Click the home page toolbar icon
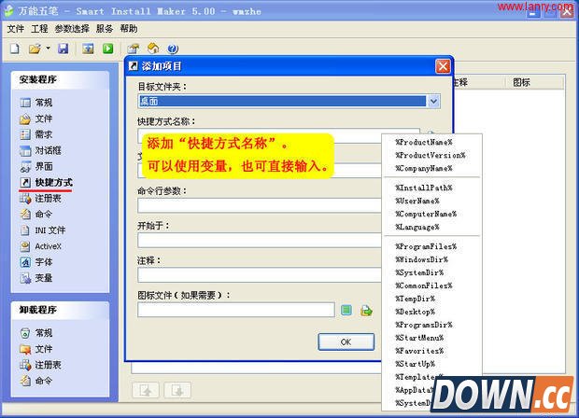 (153, 49)
